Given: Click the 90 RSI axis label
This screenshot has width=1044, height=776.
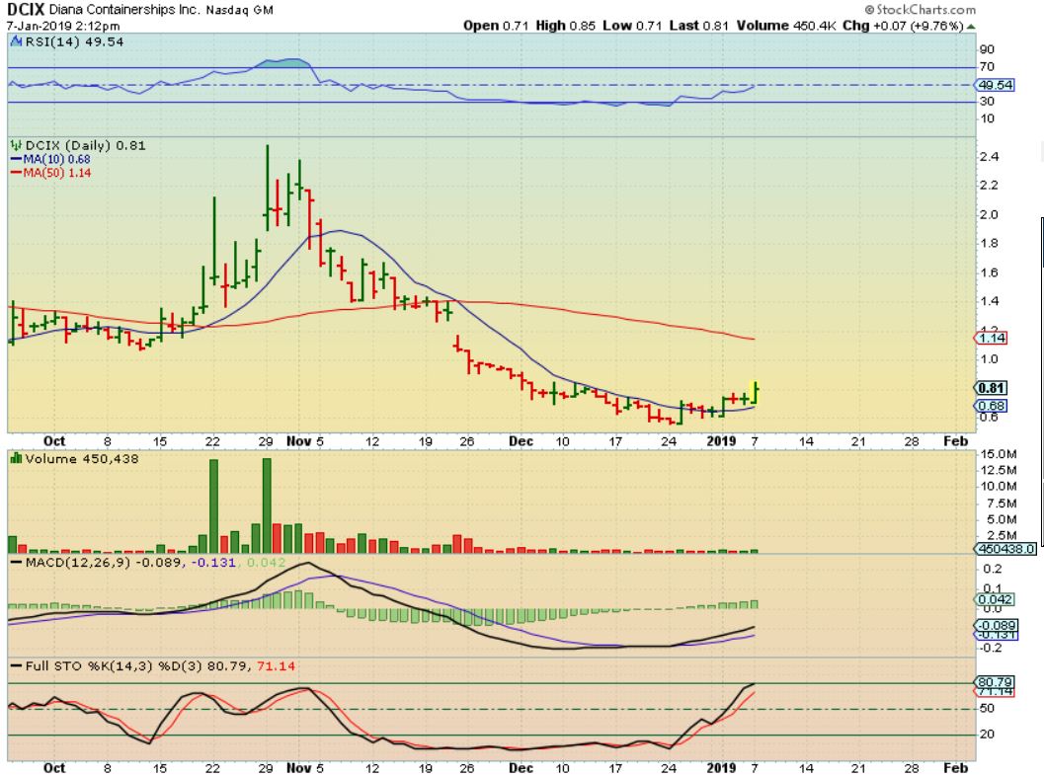Looking at the screenshot, I should point(987,49).
